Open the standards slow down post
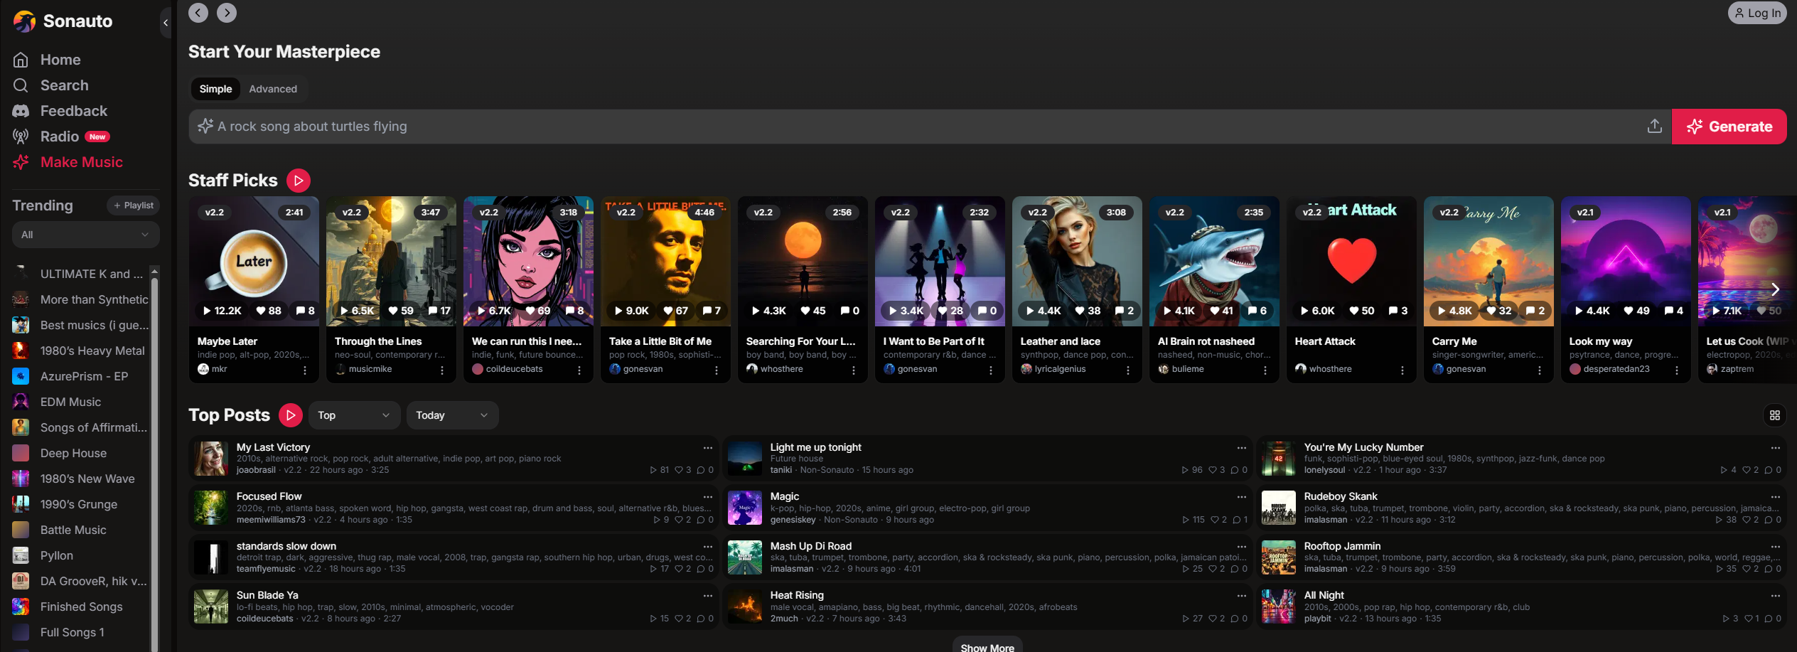This screenshot has width=1797, height=652. [286, 546]
